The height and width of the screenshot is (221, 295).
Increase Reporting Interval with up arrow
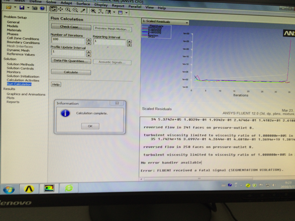(129, 41)
